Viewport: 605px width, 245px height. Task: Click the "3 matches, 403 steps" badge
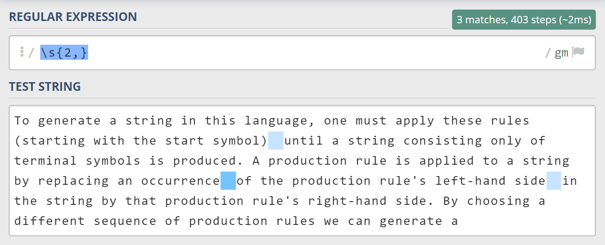[524, 20]
